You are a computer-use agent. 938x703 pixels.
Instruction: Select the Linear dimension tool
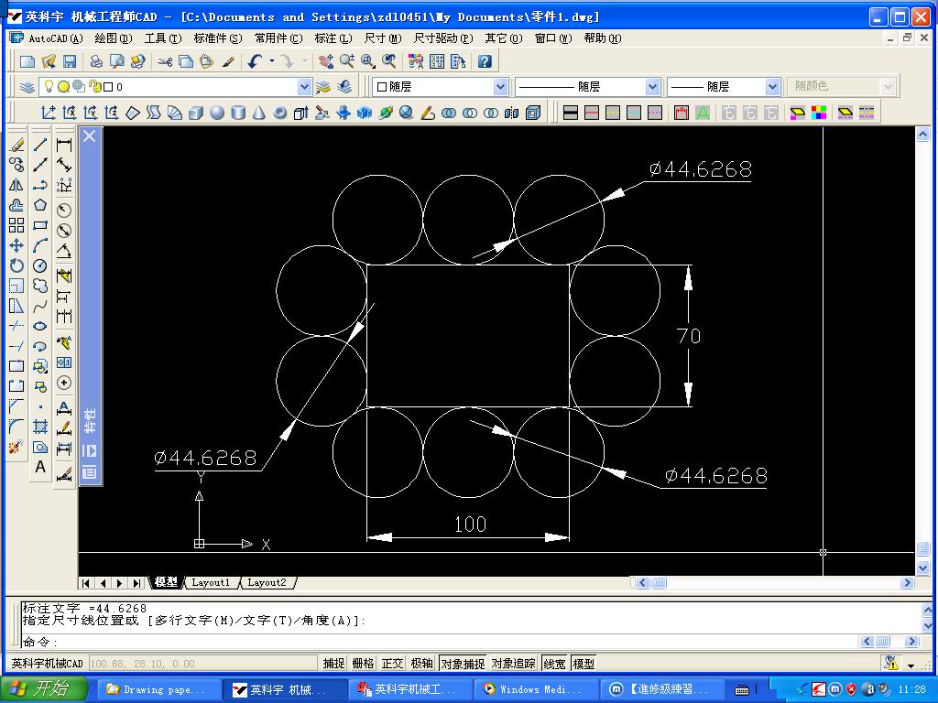pos(64,145)
